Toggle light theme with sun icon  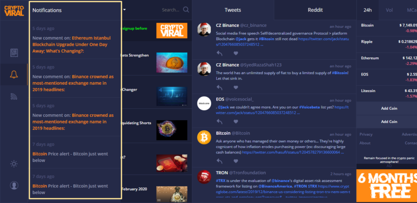pyautogui.click(x=14, y=164)
